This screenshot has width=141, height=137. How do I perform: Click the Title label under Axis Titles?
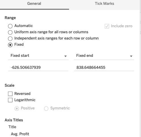12,127
